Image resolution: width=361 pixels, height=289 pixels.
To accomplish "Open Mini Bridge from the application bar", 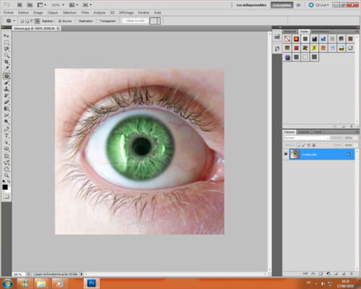I will click(30, 5).
